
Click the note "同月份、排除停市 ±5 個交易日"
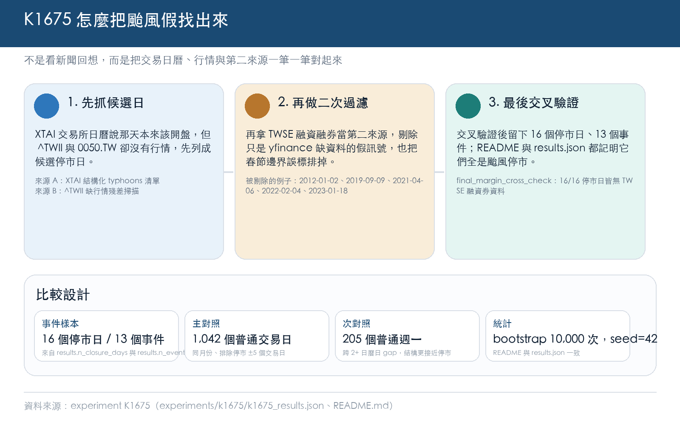coord(238,353)
